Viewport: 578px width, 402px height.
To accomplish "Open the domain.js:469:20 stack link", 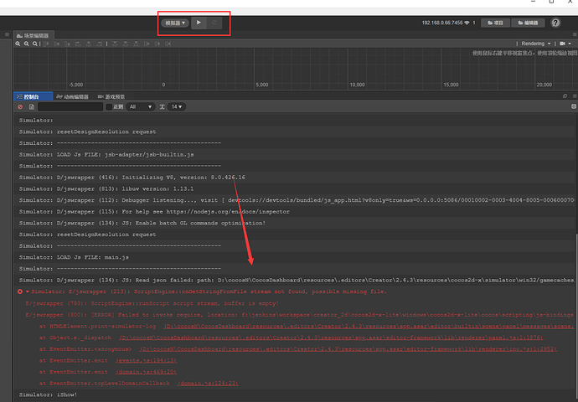I will point(146,372).
